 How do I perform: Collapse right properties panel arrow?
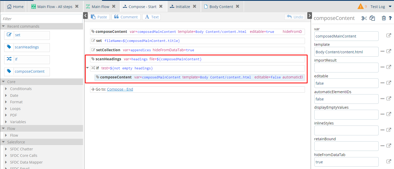[309, 16]
